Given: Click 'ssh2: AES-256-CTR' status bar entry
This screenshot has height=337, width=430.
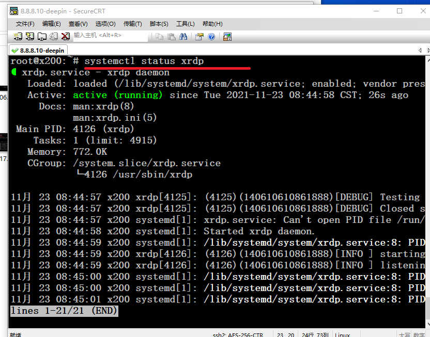Looking at the screenshot, I should 238,334.
